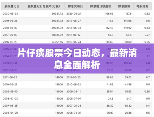Click the 2006-04-26 record date cell
This screenshot has width=154, height=117.
[x=10, y=113]
